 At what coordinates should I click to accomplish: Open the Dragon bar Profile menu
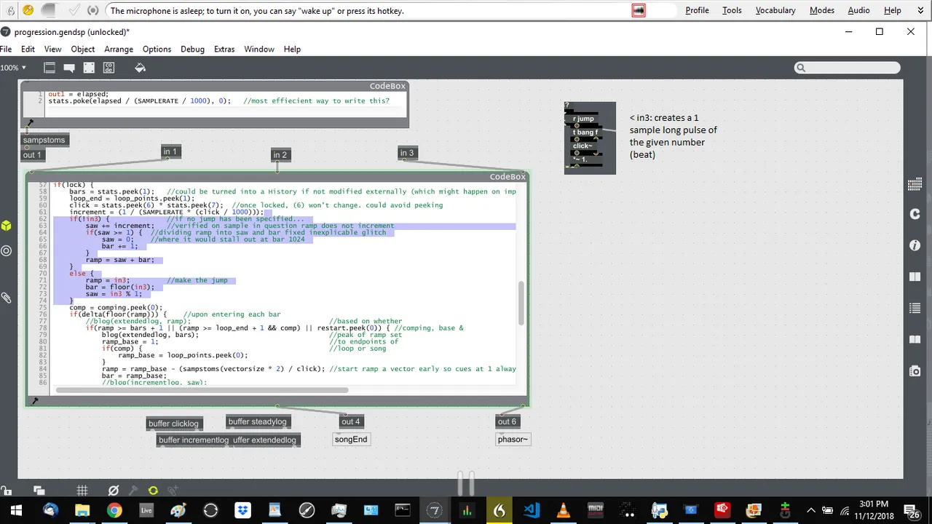[x=697, y=10]
